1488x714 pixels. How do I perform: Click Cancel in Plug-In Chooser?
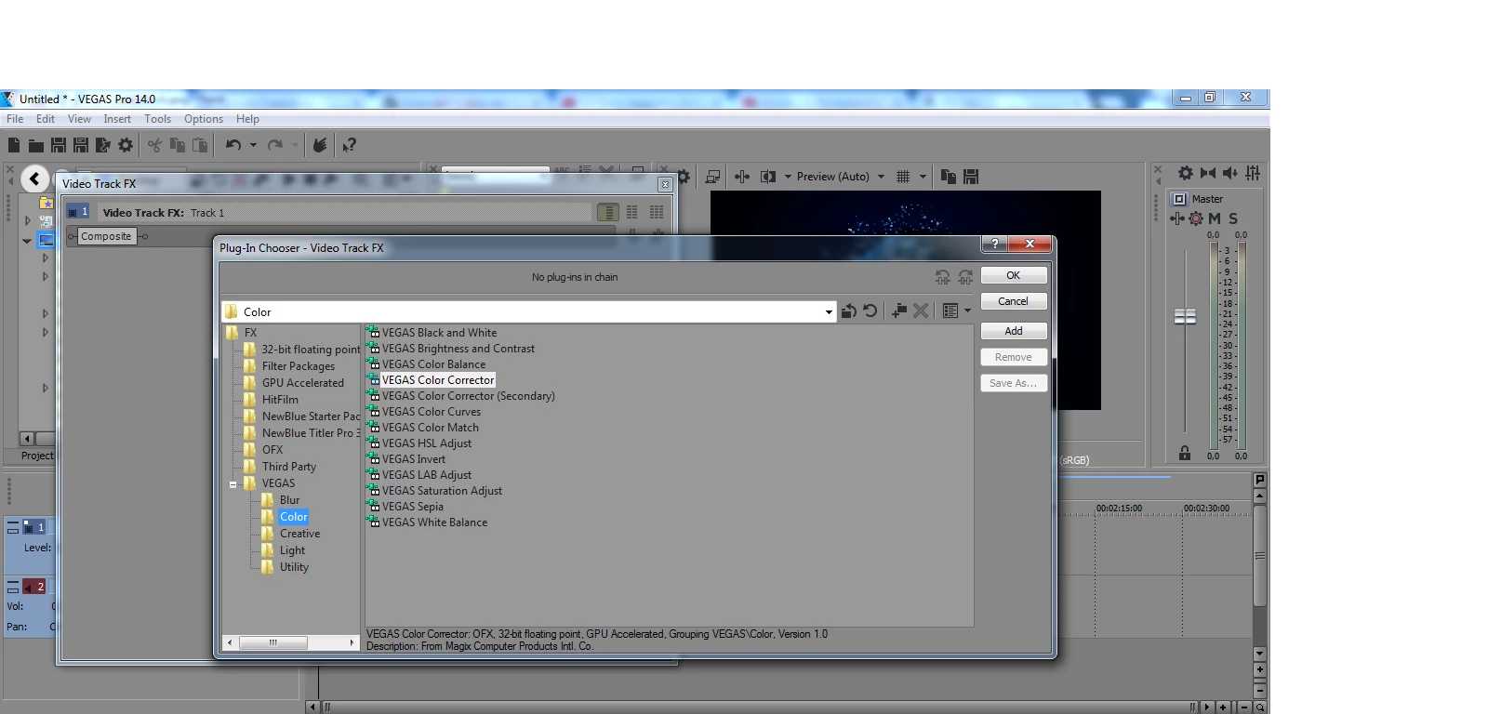click(1014, 301)
